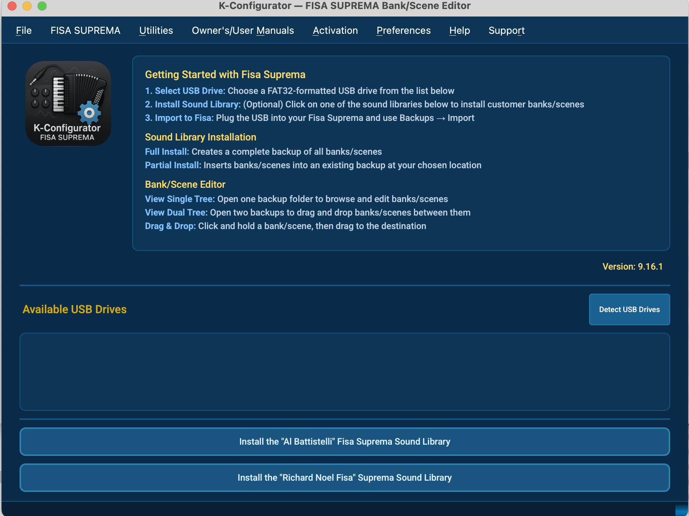The height and width of the screenshot is (516, 689).
Task: Click the '3. Import to Fisa:' text
Action: [179, 118]
